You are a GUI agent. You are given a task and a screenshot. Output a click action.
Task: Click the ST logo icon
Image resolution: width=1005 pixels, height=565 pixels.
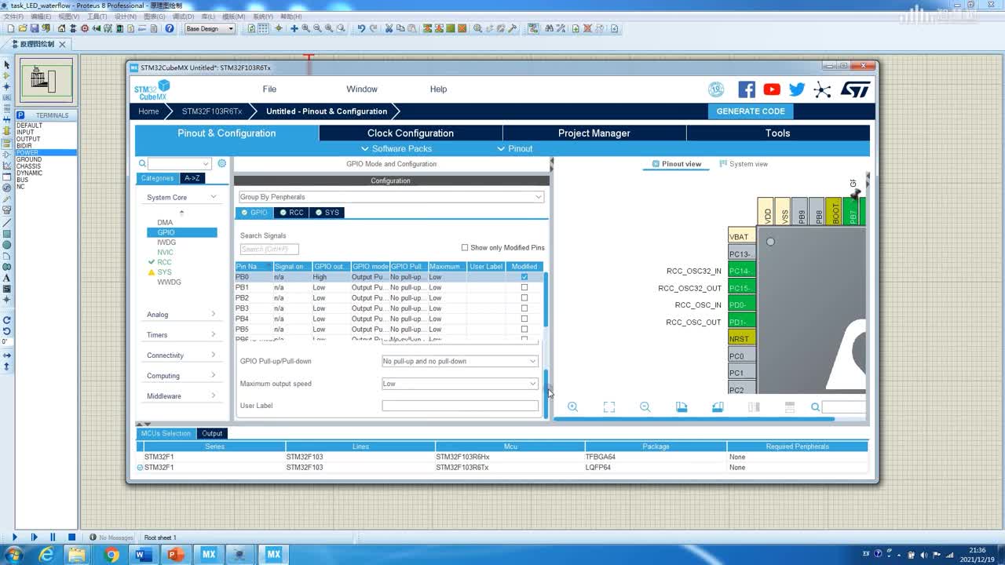click(855, 89)
